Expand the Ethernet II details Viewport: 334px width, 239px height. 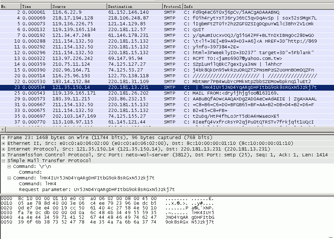(4, 143)
